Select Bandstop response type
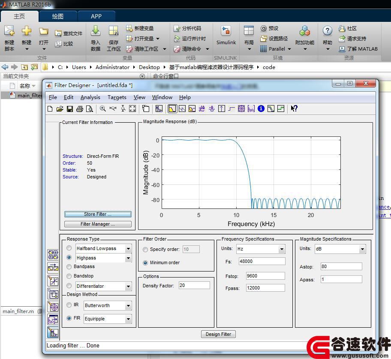391x359 pixels. [69, 276]
